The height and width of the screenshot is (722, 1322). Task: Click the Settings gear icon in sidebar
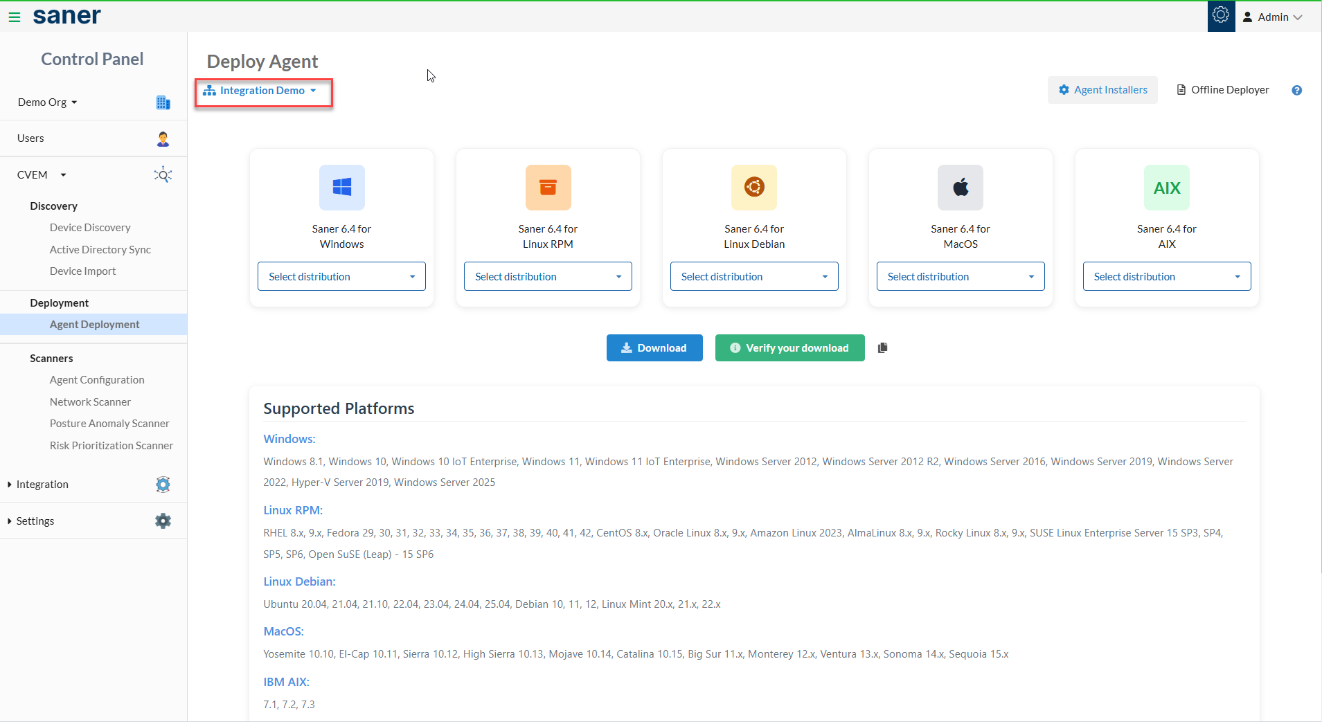click(x=163, y=521)
